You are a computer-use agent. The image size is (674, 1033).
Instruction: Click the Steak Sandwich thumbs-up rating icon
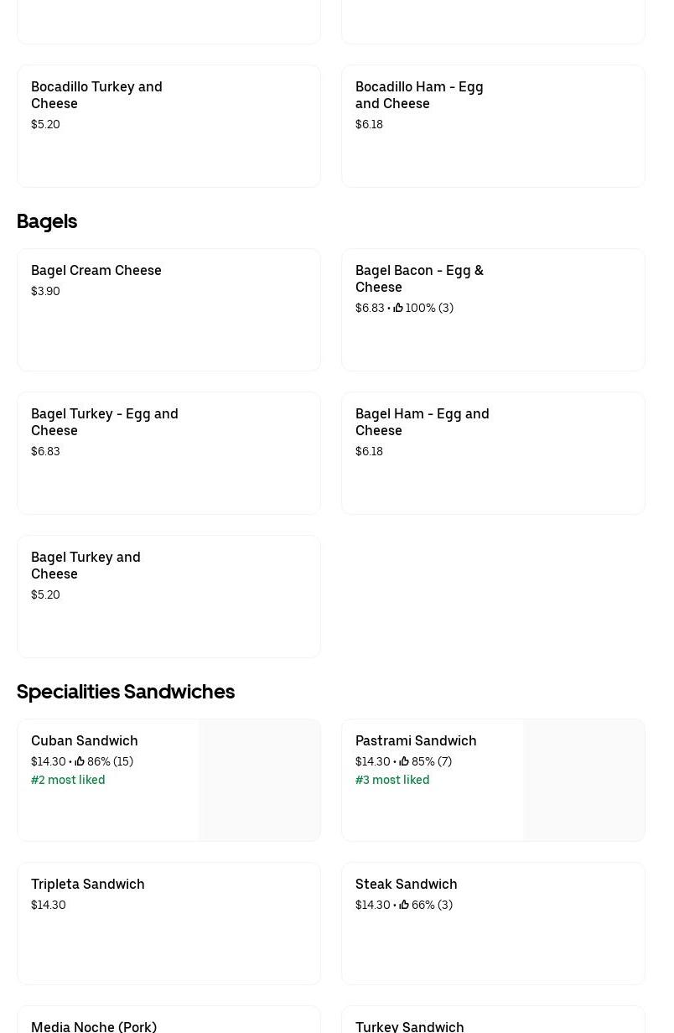tap(404, 905)
